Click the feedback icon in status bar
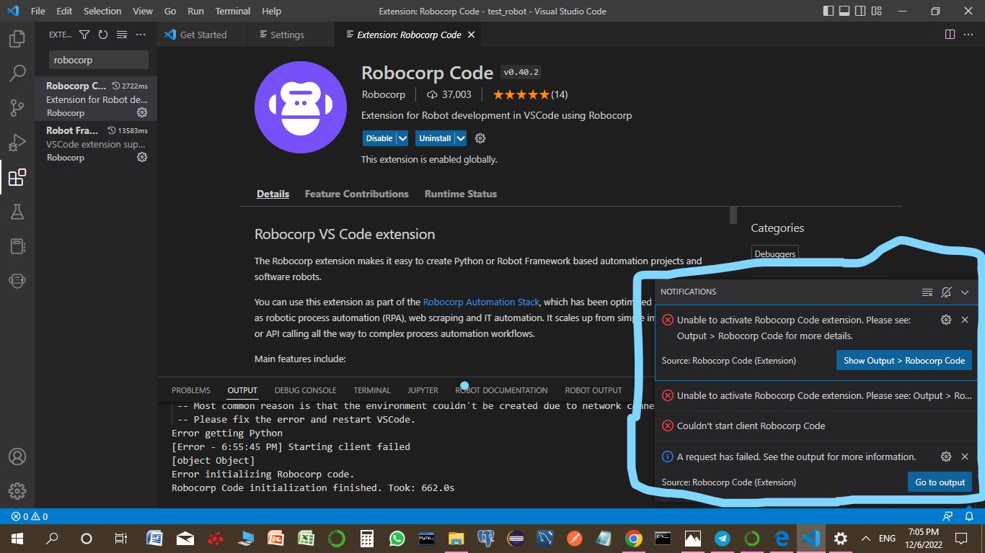 pos(948,516)
